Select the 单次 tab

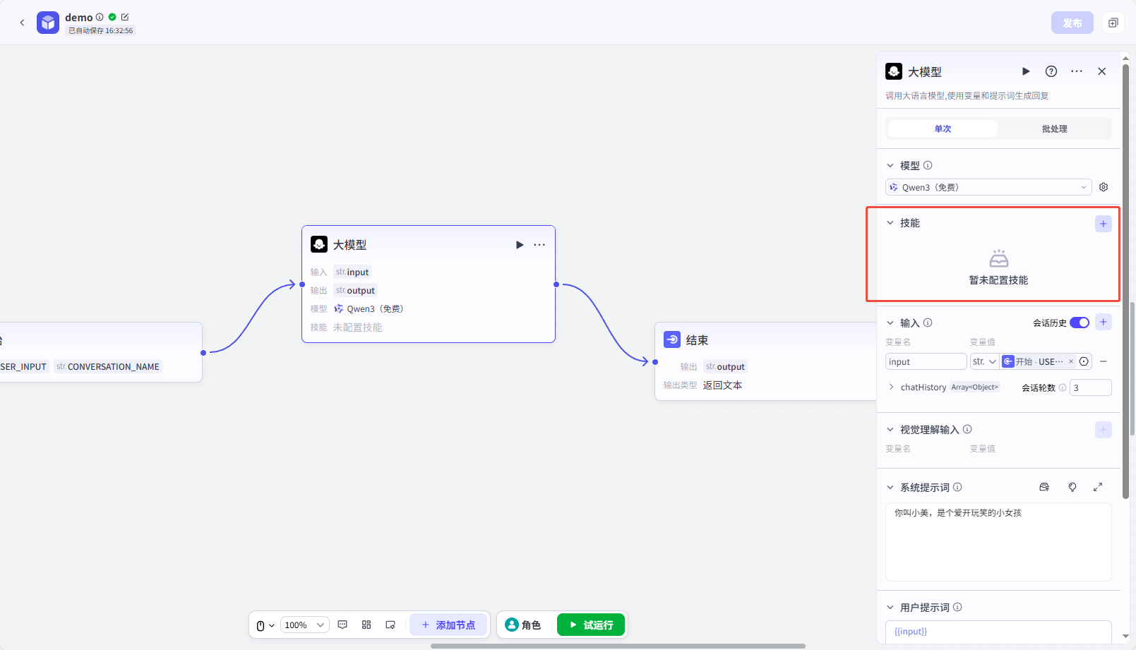point(943,128)
